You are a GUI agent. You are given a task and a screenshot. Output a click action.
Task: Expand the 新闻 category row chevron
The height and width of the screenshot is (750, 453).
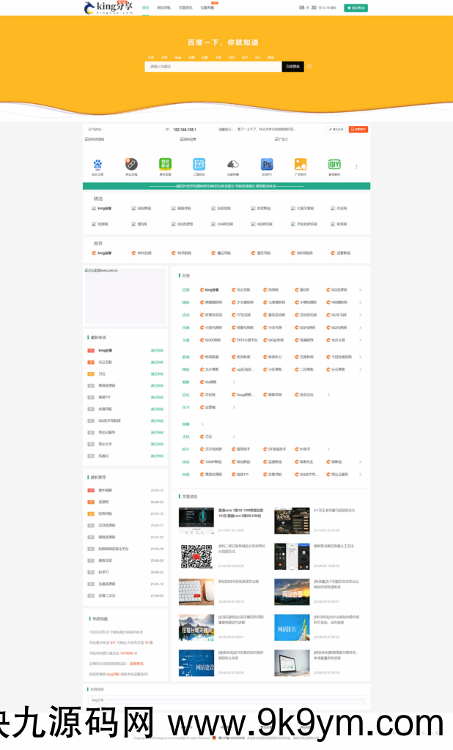click(360, 357)
